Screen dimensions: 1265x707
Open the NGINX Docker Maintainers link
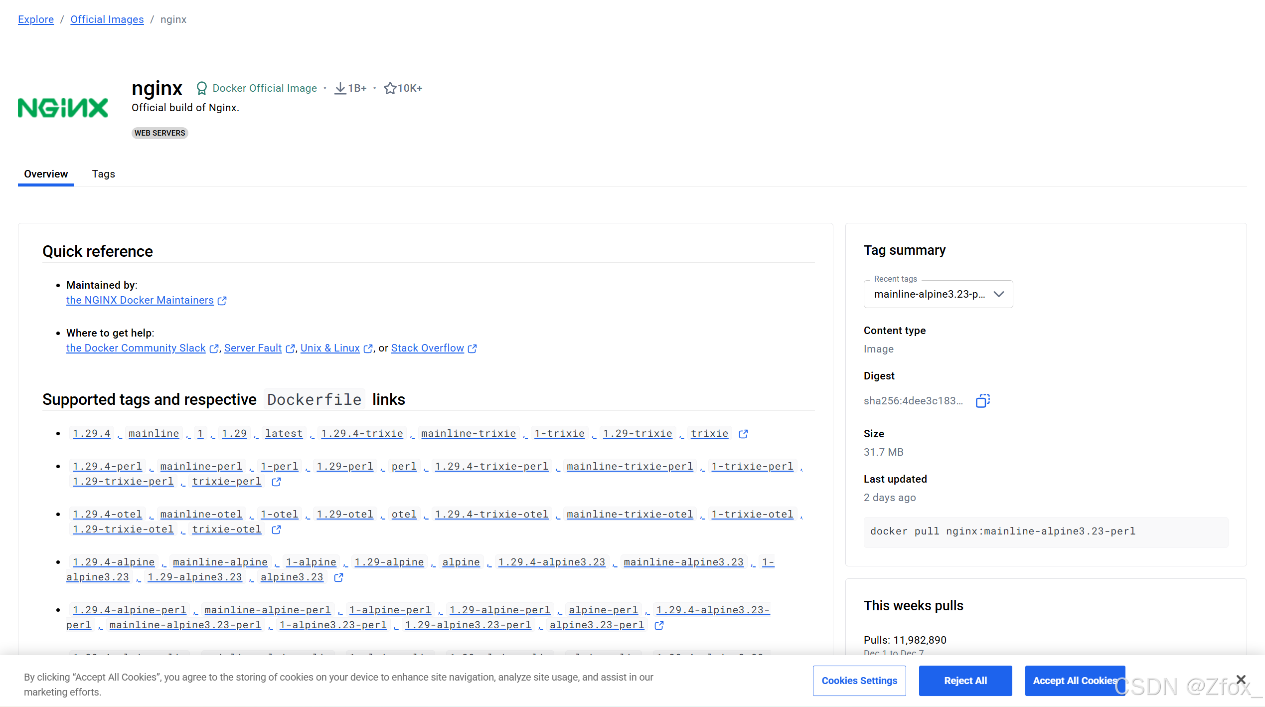140,300
